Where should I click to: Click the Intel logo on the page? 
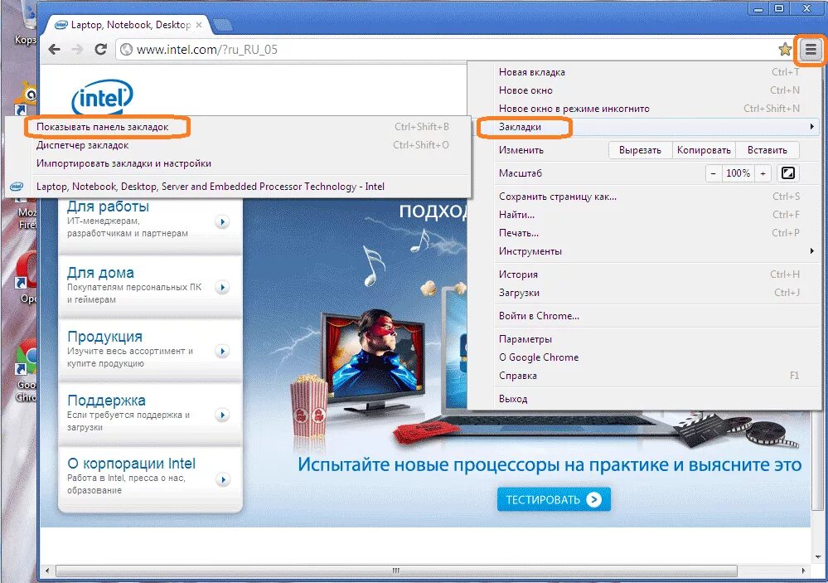click(x=102, y=97)
